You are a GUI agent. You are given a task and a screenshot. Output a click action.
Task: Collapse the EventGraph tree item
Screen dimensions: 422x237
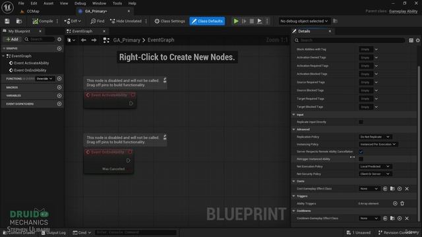click(3, 56)
